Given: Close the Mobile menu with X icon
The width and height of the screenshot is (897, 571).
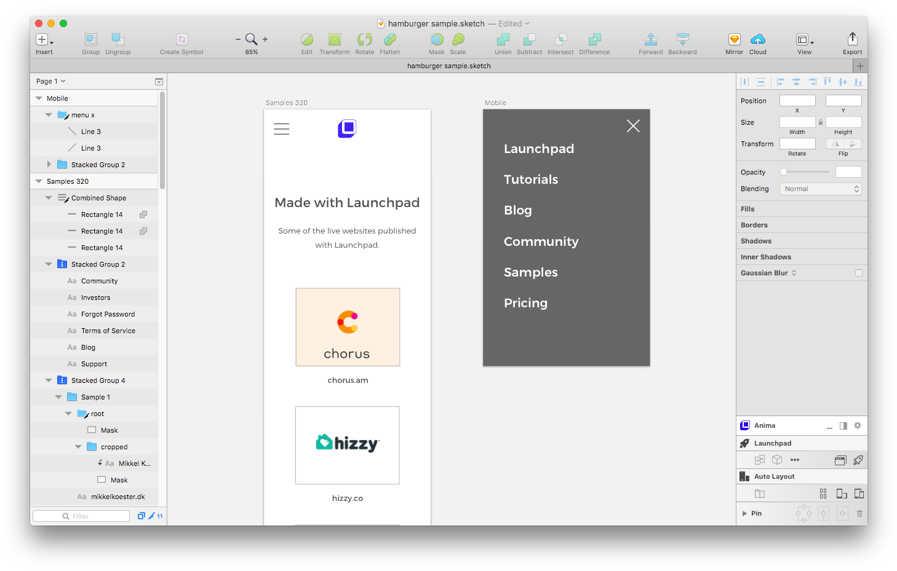Looking at the screenshot, I should click(x=633, y=126).
